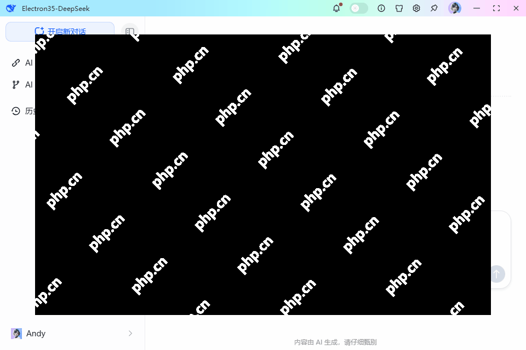Expand the chevron next to Andy
The image size is (526, 350).
(130, 333)
